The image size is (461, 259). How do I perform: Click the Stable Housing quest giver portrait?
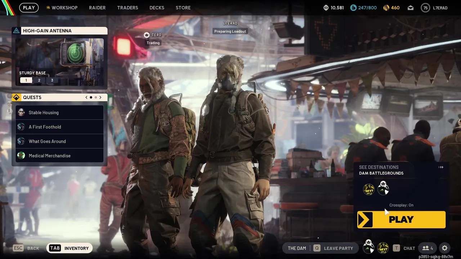[21, 113]
